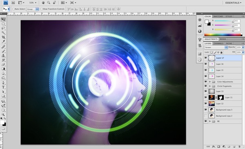Screen dimensions: 245x149
Task: Select the Dodge tool
Action: point(3,78)
